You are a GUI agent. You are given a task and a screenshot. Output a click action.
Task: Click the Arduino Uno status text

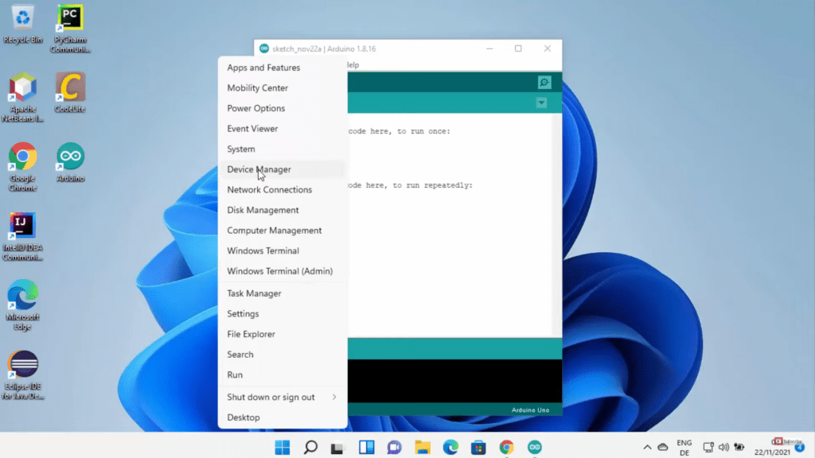[530, 409]
